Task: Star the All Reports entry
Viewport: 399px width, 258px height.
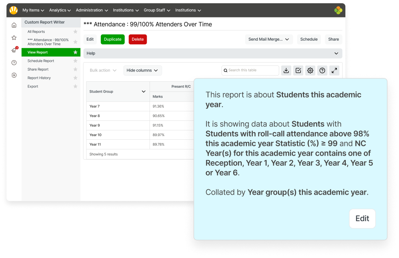Action: 75,31
